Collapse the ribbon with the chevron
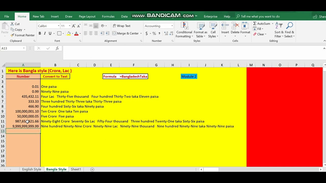Screen dimensions: 326x183 324,41
